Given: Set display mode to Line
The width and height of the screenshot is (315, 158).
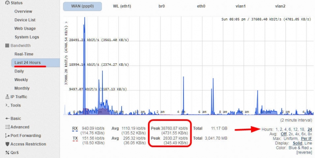Looking at the screenshot, I should pos(308,143).
